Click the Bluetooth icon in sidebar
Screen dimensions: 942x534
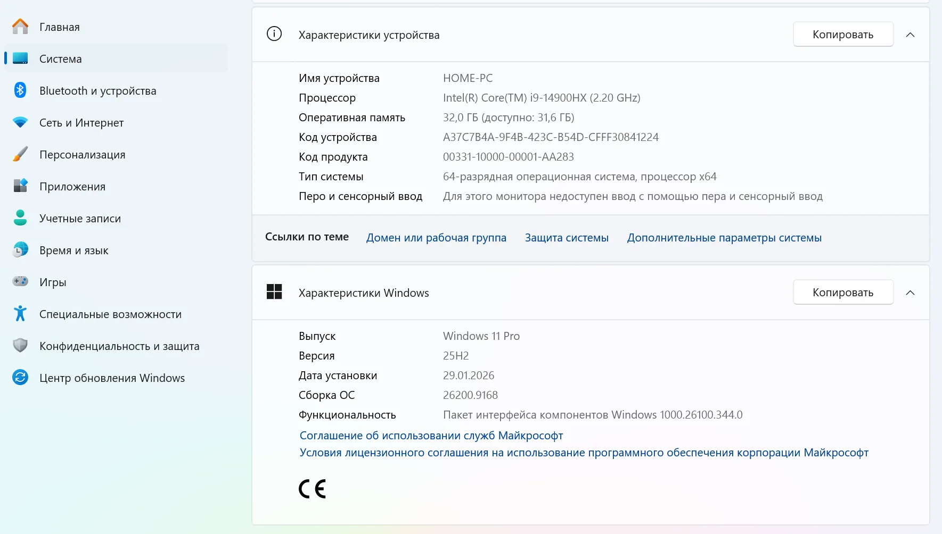click(20, 90)
